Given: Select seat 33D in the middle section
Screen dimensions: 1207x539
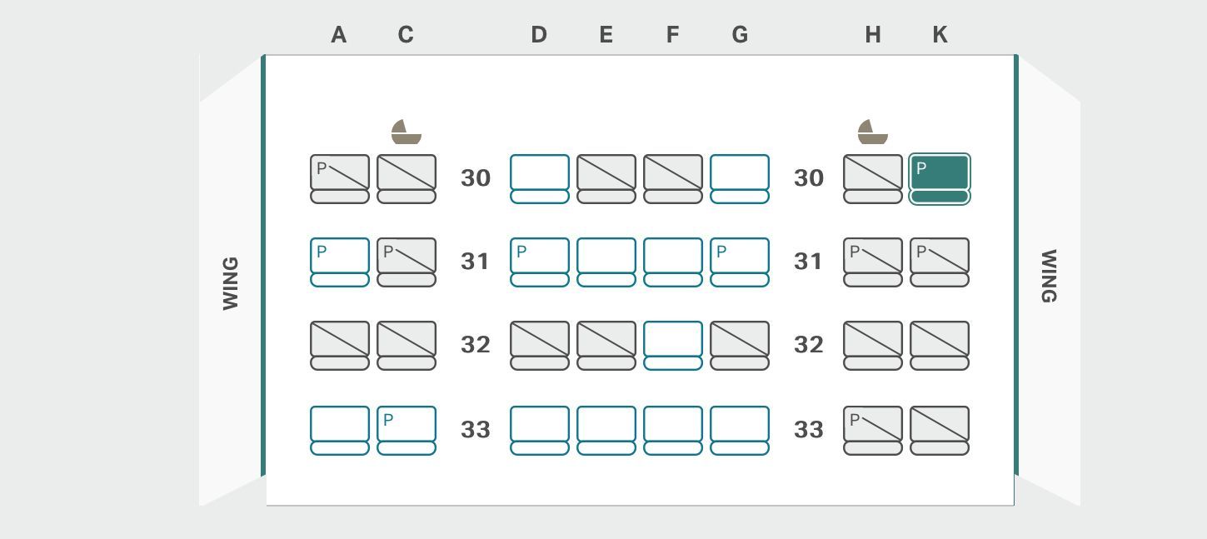Looking at the screenshot, I should coord(540,431).
